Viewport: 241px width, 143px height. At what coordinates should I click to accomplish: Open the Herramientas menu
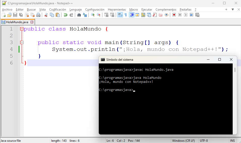117,10
